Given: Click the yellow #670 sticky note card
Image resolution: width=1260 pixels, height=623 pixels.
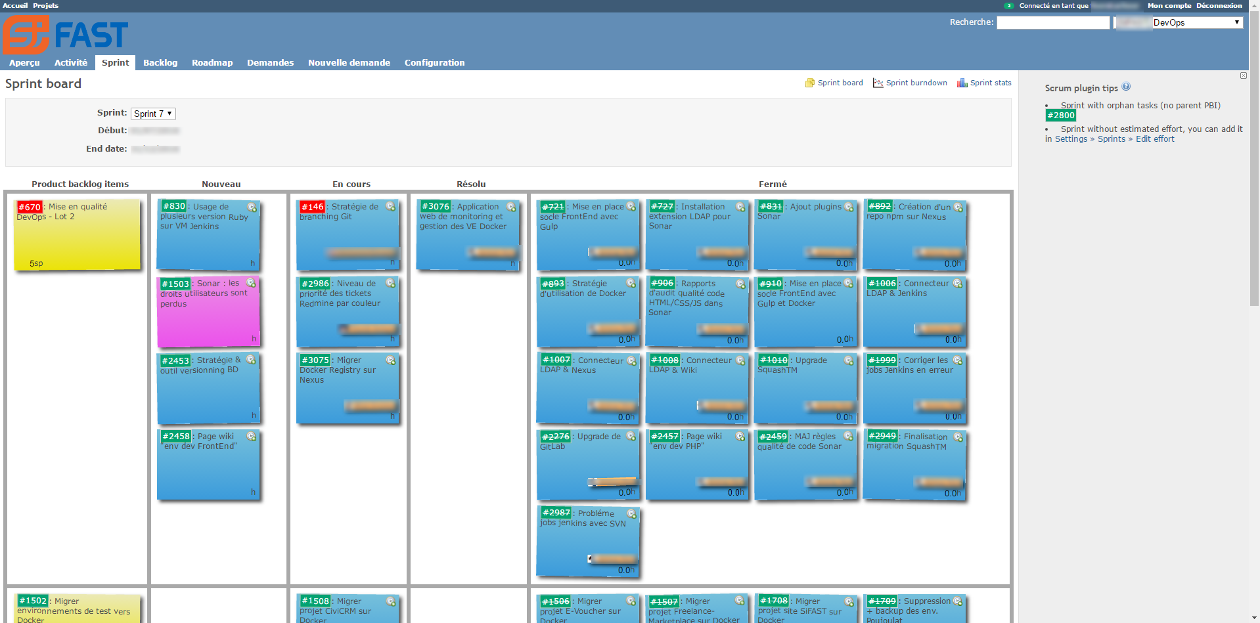Looking at the screenshot, I should pyautogui.click(x=78, y=235).
